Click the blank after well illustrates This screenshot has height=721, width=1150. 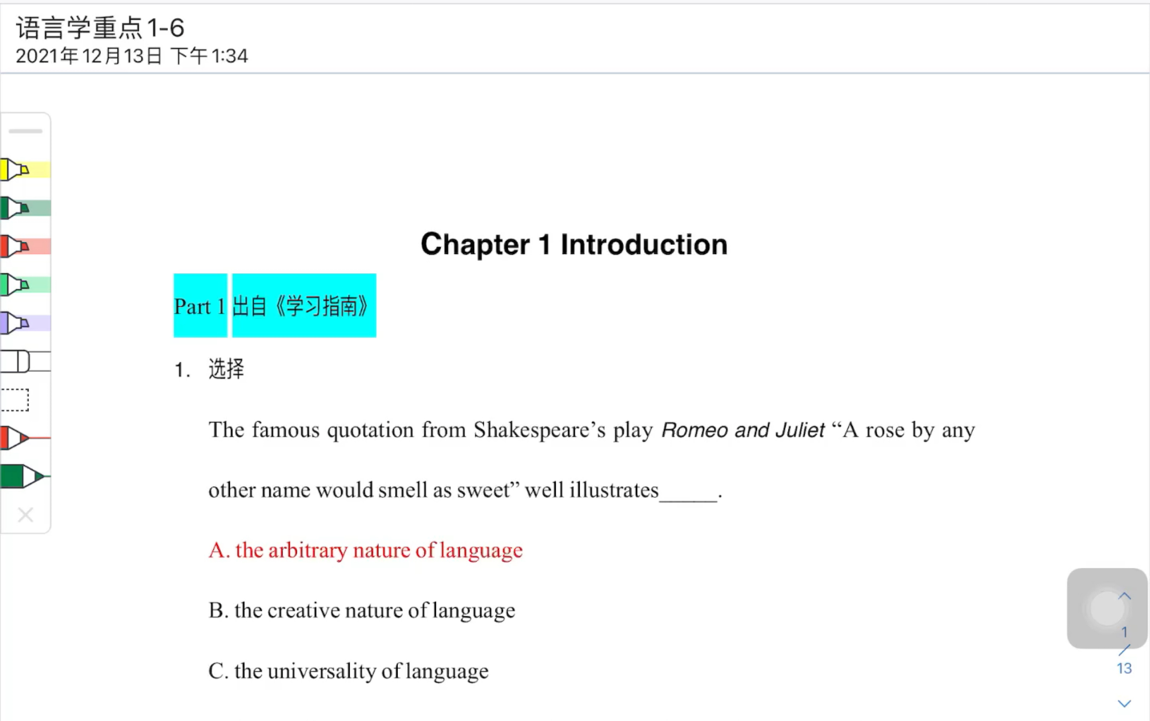tap(688, 492)
